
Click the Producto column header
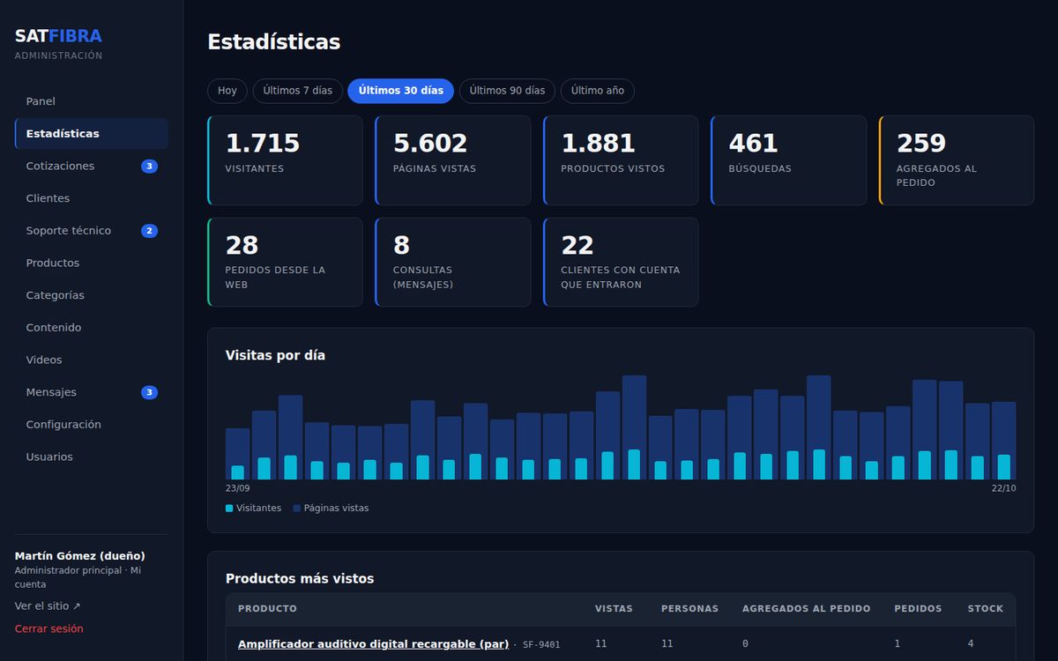point(267,609)
